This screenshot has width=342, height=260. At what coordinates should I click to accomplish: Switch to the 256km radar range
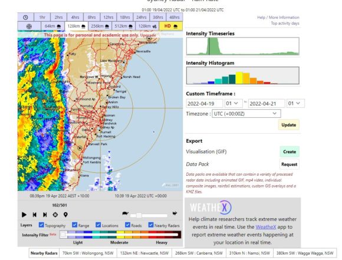pyautogui.click(x=100, y=26)
